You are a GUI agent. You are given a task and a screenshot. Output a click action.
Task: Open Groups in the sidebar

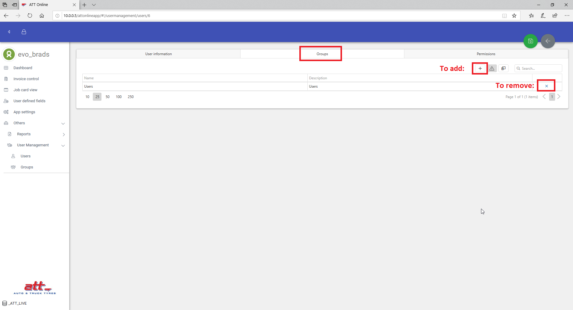click(27, 167)
